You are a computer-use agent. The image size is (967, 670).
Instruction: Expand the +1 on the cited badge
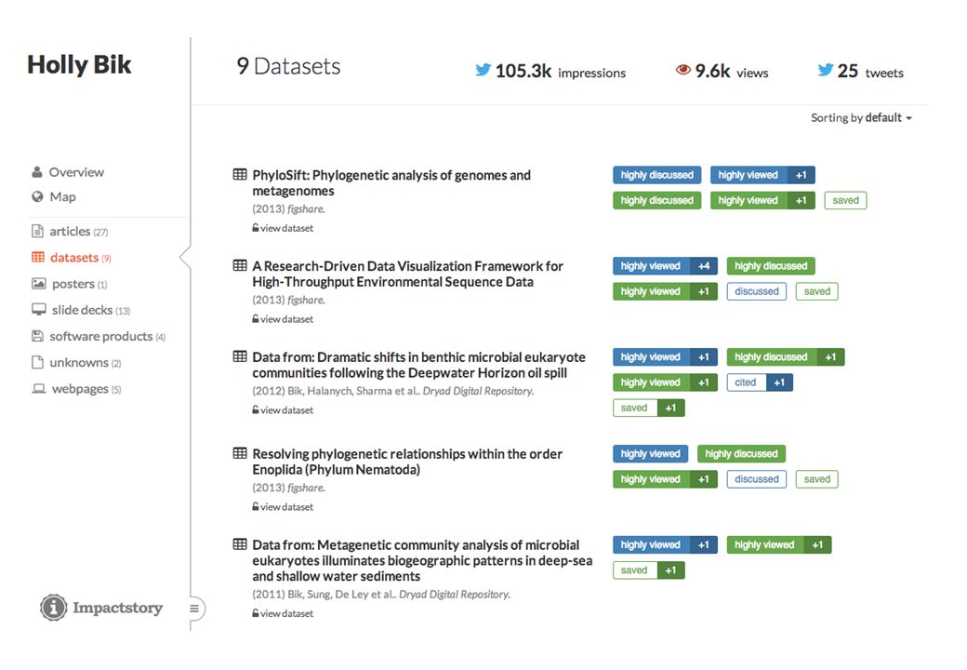click(779, 382)
